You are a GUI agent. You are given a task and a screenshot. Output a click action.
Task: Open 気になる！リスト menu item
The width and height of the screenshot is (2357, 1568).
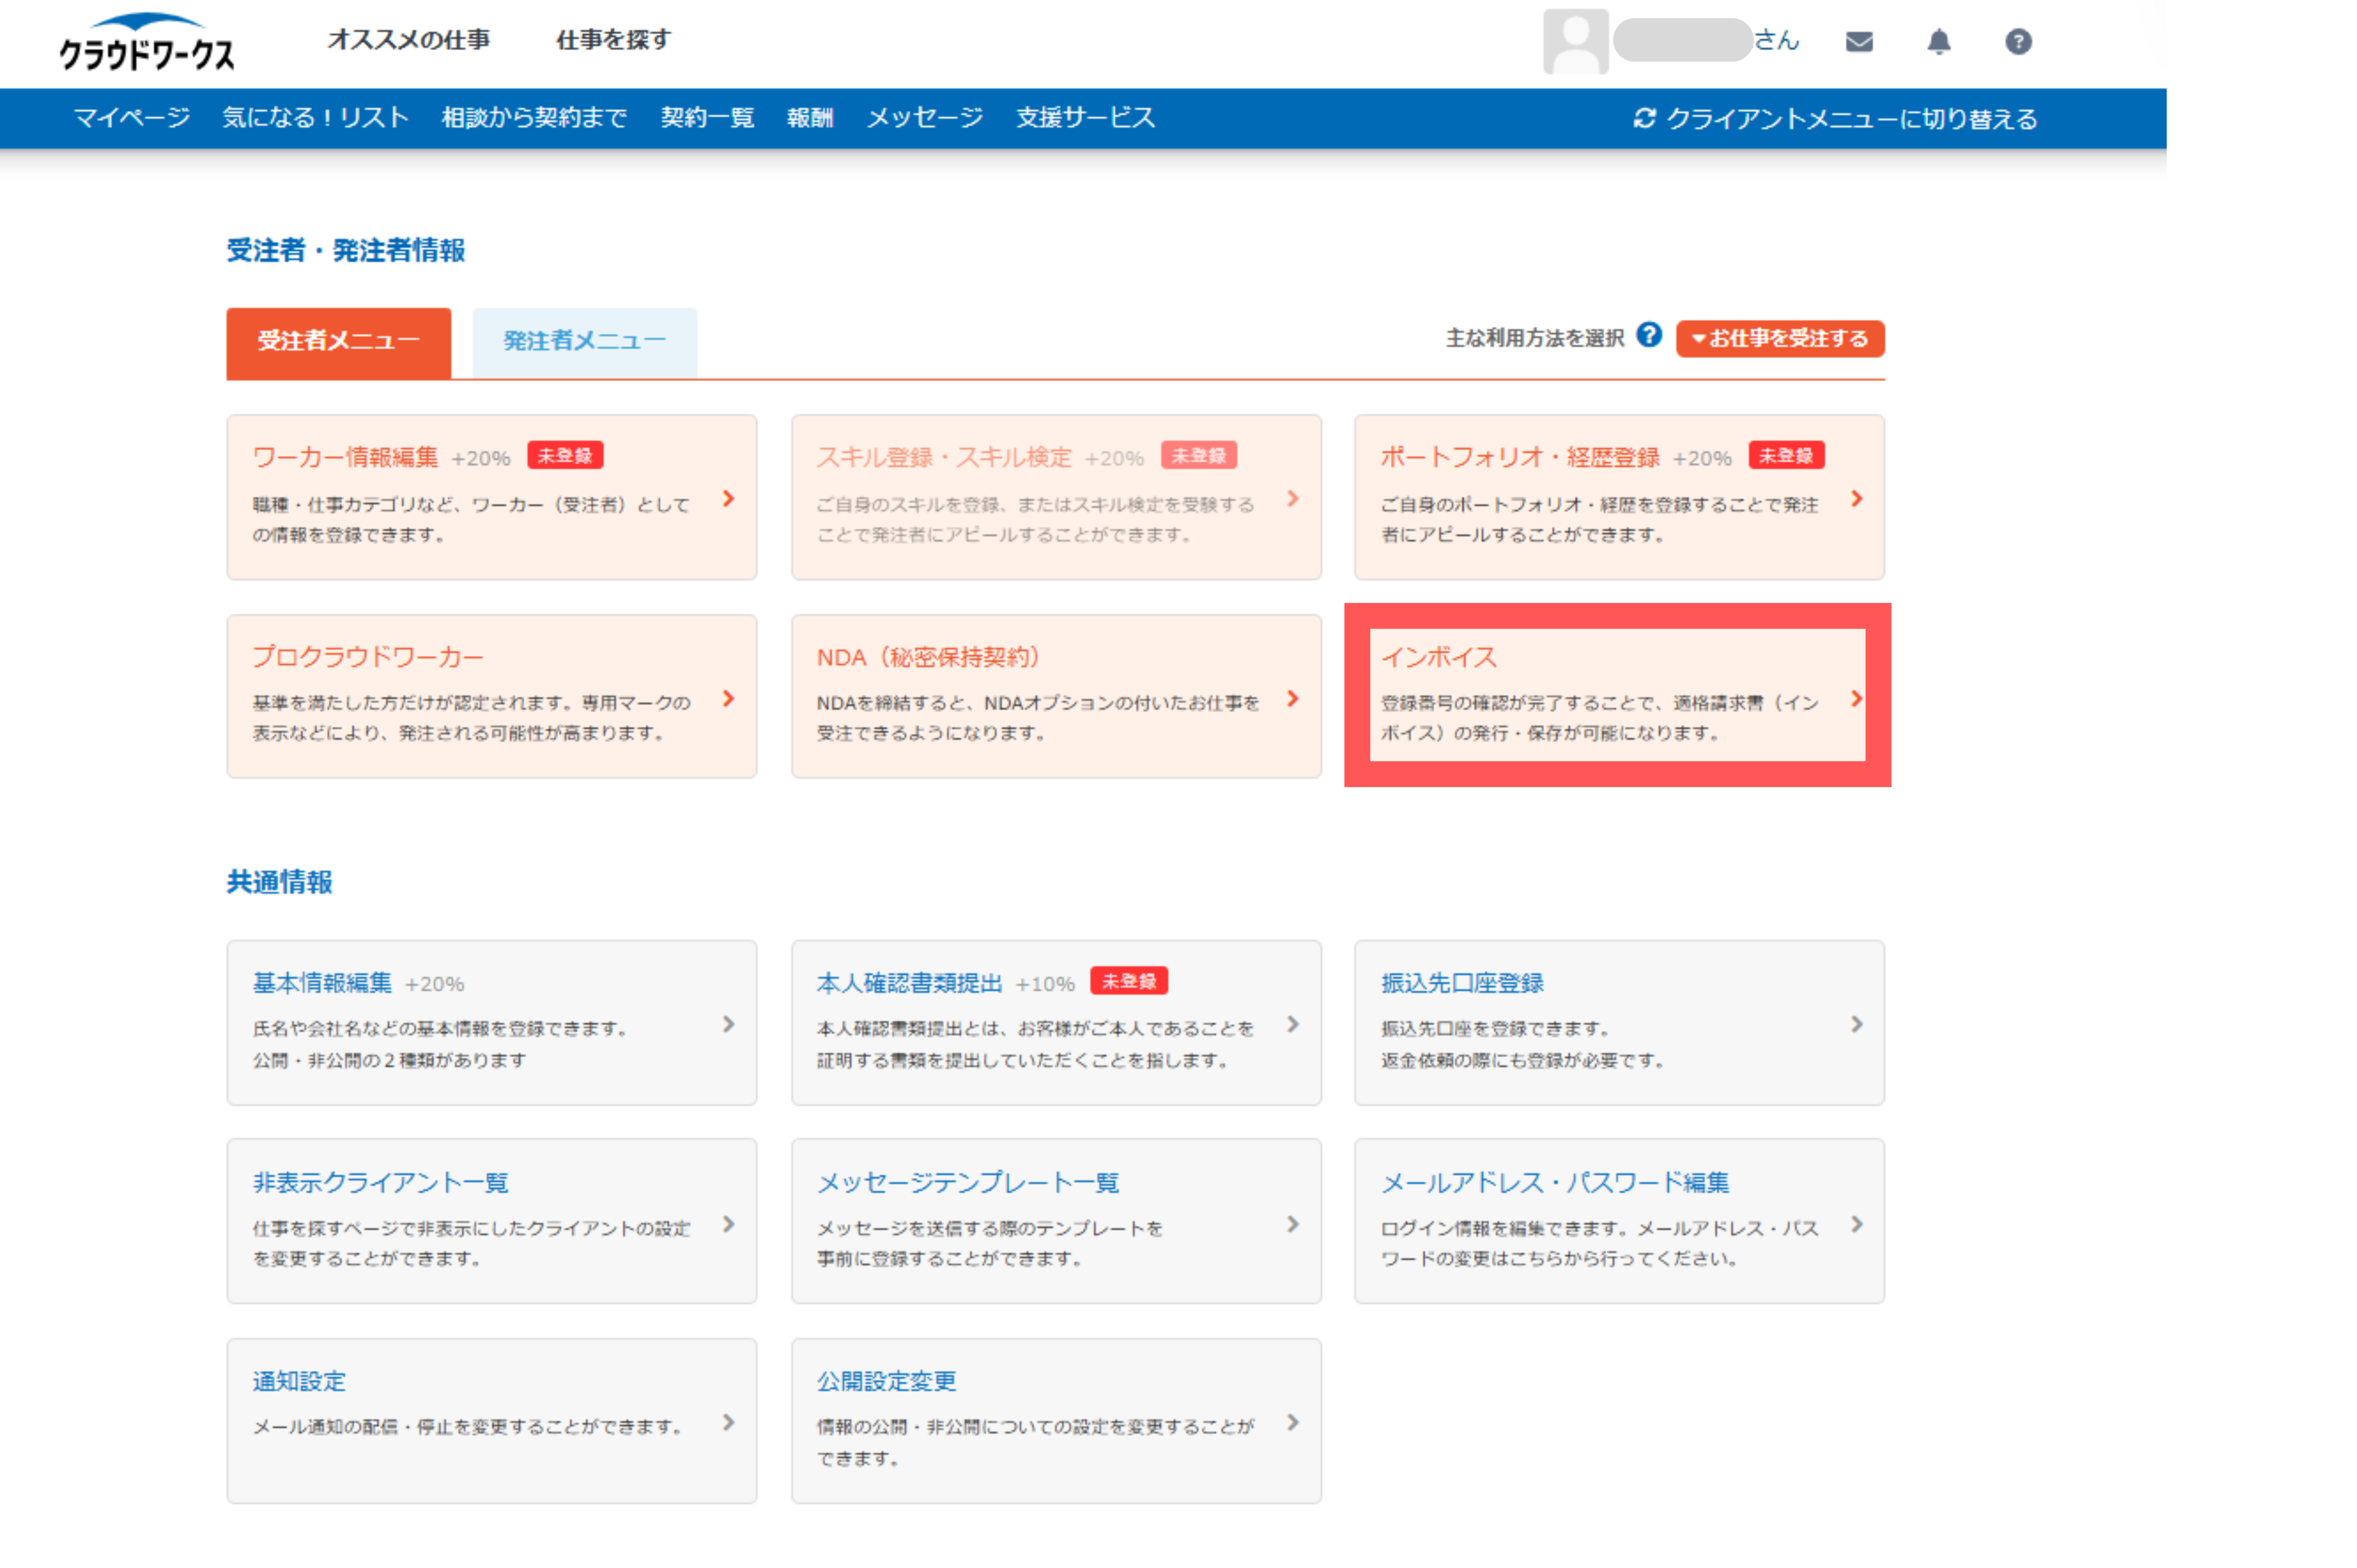click(x=315, y=118)
